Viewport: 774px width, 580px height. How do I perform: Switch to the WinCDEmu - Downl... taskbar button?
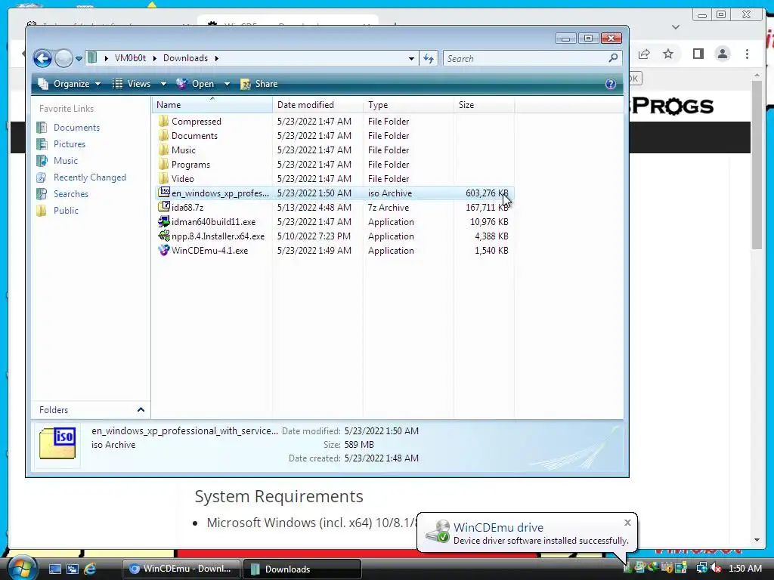pyautogui.click(x=181, y=569)
